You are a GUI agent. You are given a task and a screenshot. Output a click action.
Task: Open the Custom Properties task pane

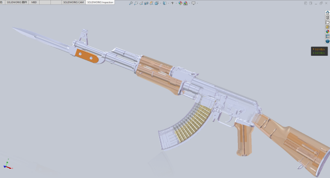coord(328,36)
